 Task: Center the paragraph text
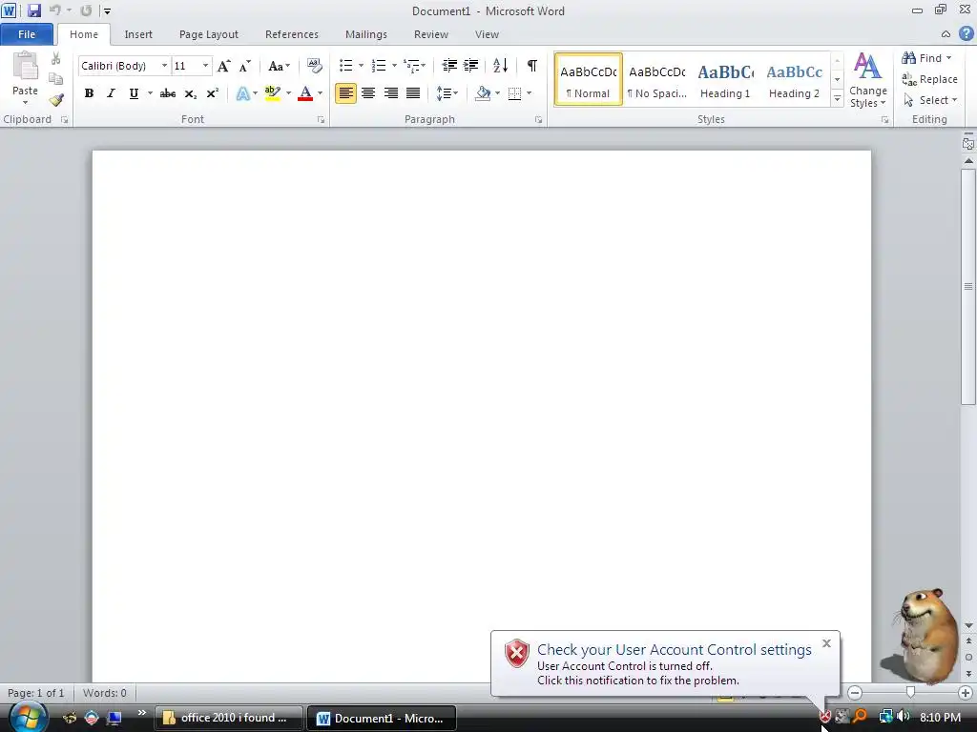coord(368,93)
